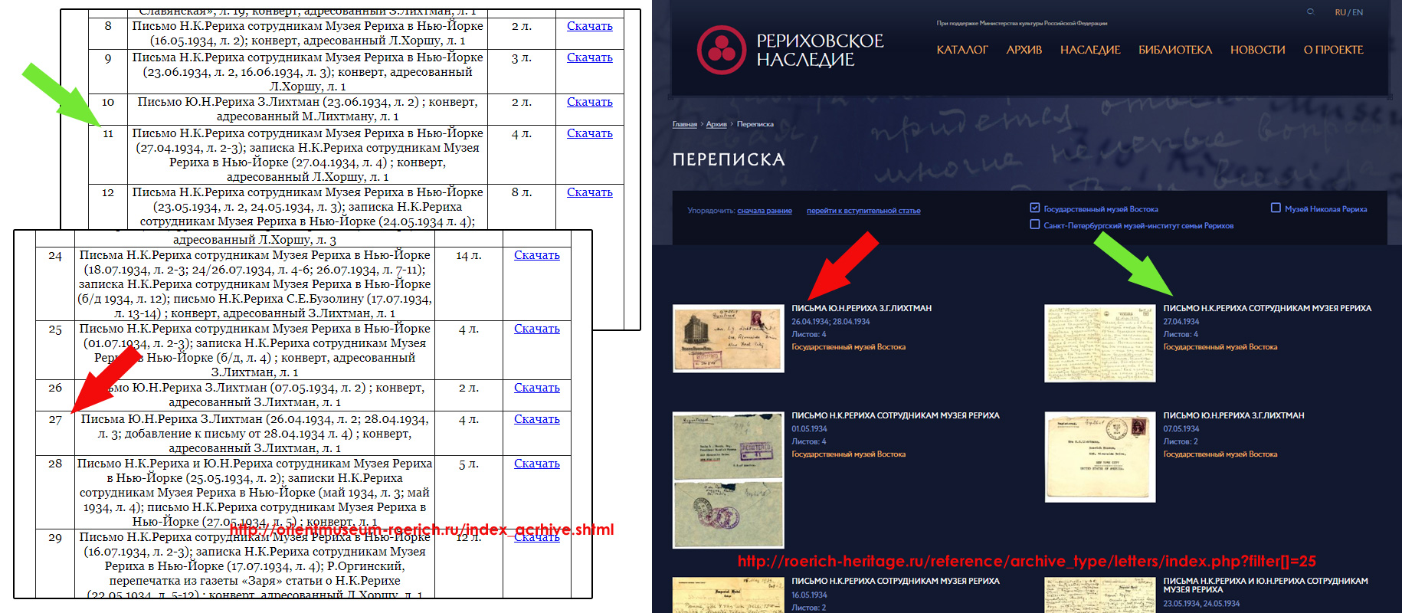Navigate to БИБЛИОТЕКА in the top menu
This screenshot has width=1402, height=613.
pos(1175,50)
